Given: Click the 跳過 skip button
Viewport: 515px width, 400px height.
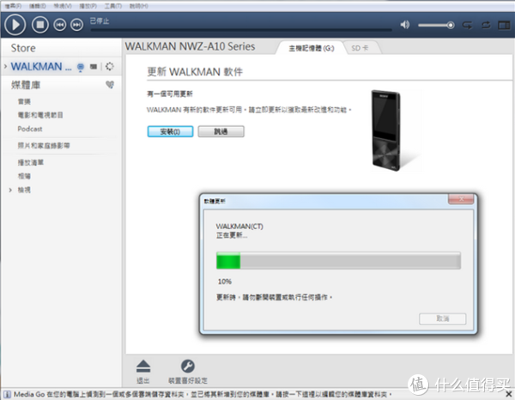Looking at the screenshot, I should pos(221,131).
